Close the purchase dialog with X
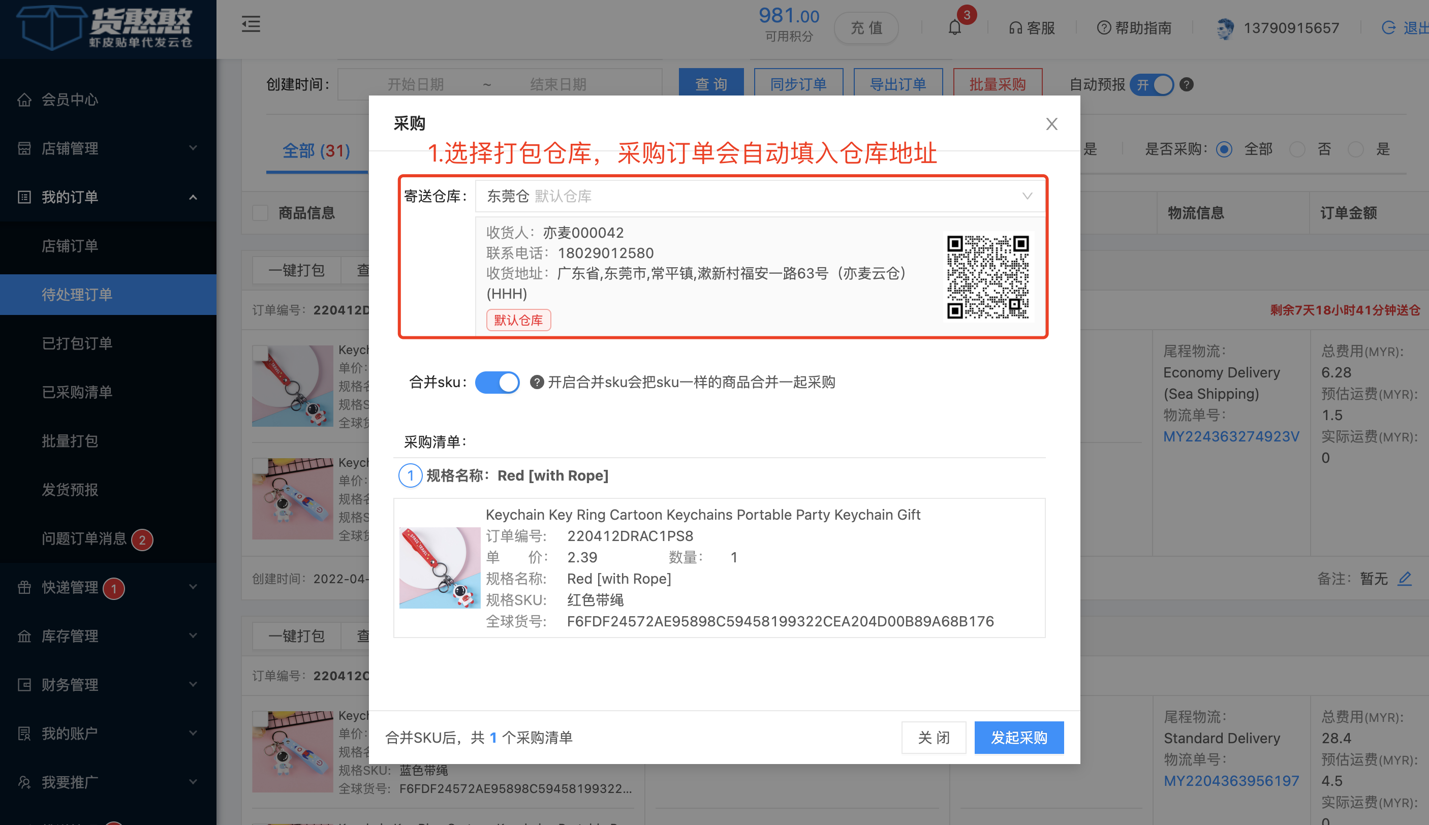Image resolution: width=1429 pixels, height=825 pixels. coord(1051,124)
